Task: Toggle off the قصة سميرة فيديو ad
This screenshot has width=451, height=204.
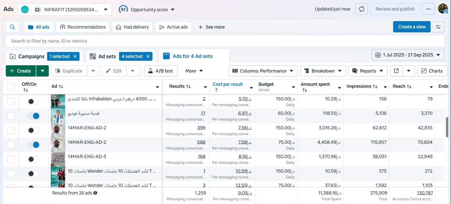Action: pos(34,116)
